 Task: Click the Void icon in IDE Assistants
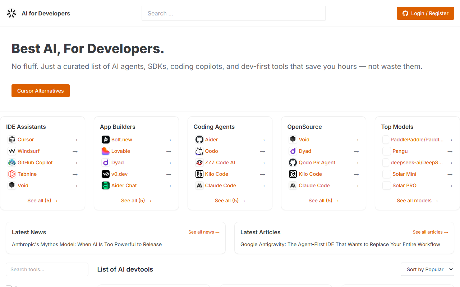pos(12,185)
